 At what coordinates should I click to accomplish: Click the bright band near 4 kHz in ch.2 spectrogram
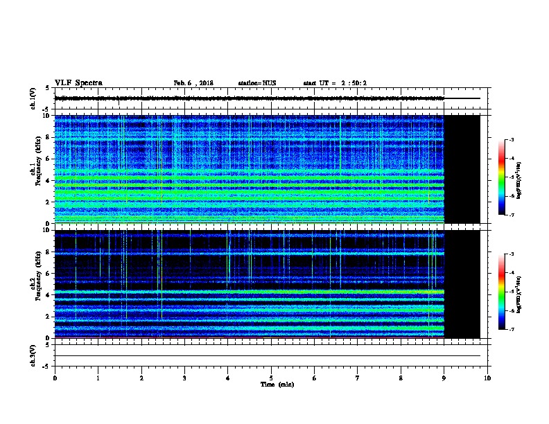250,292
